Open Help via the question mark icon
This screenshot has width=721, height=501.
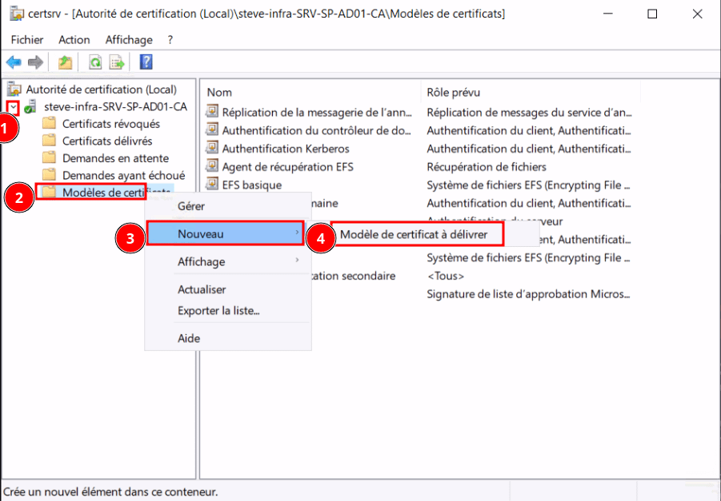click(146, 62)
